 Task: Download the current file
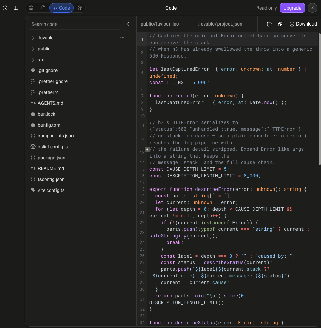click(303, 24)
